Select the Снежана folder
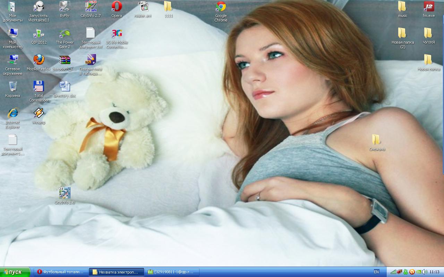This screenshot has height=277, width=444. (x=376, y=140)
